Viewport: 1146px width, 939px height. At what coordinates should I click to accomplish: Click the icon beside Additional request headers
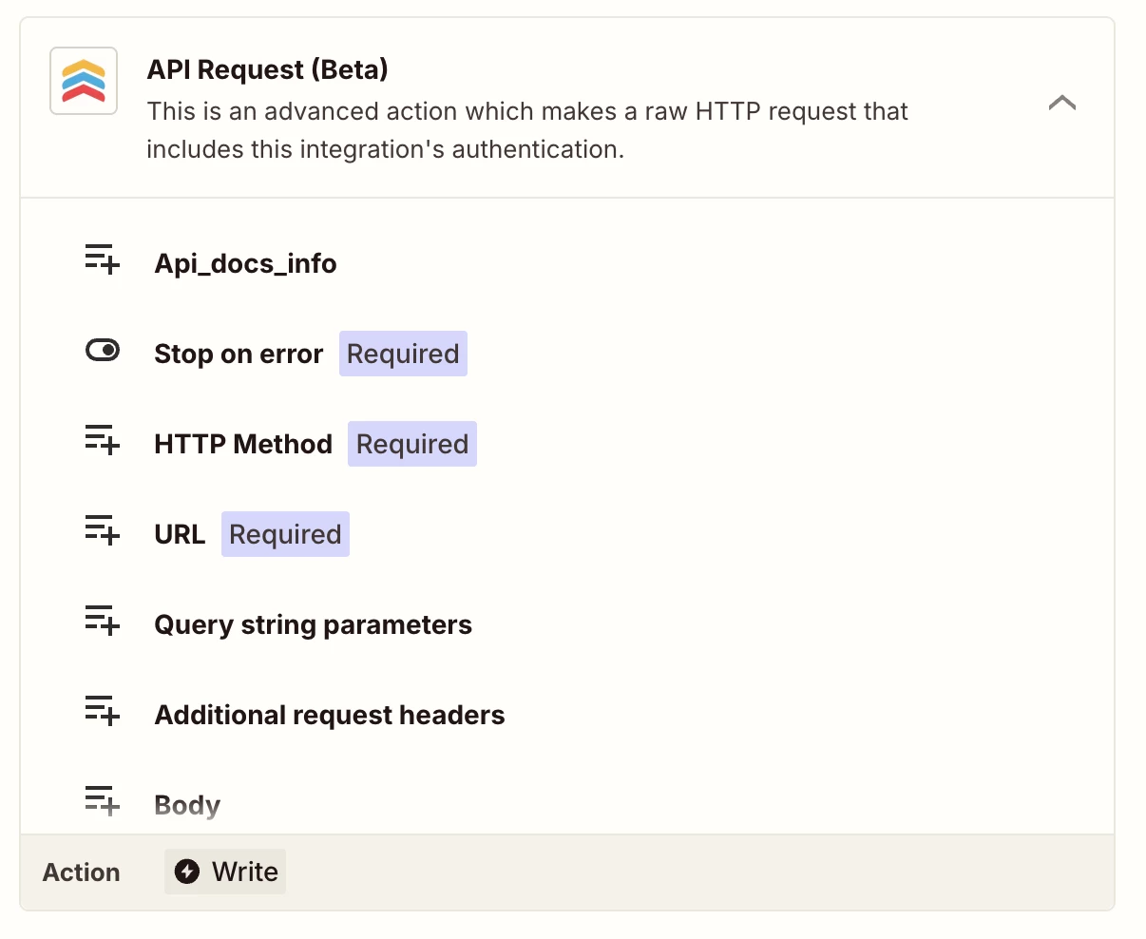click(x=103, y=711)
